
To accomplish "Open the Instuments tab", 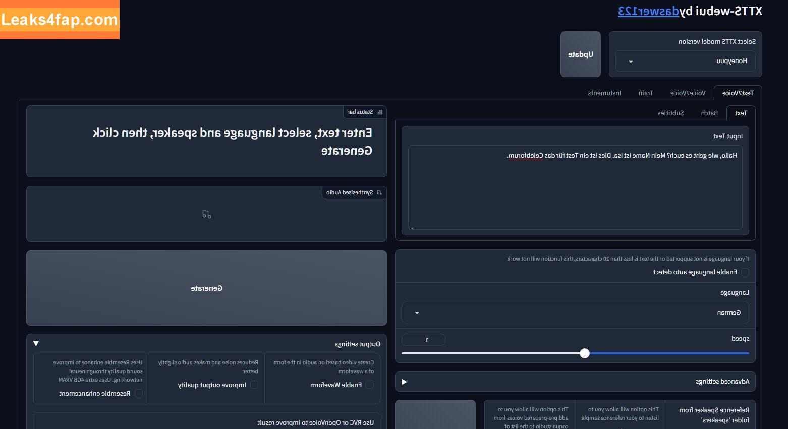I will pyautogui.click(x=604, y=93).
